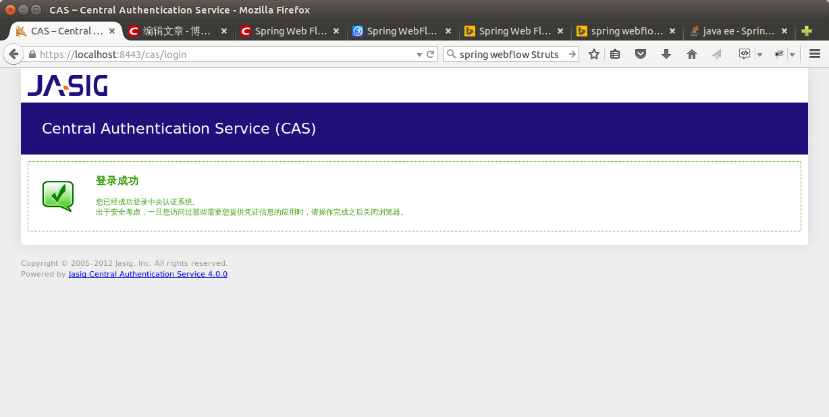Open a new tab with plus button
Image resolution: width=829 pixels, height=417 pixels.
pos(806,30)
